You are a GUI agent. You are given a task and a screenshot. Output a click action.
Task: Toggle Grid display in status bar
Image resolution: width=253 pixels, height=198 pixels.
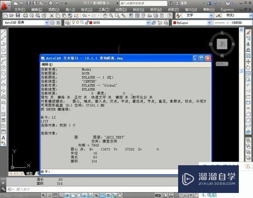click(55, 195)
